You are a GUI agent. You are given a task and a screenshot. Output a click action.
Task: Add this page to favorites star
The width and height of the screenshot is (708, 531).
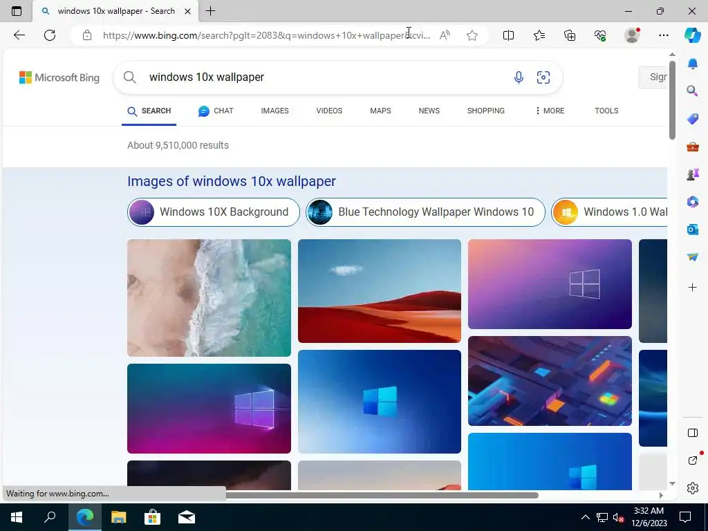[x=472, y=35]
